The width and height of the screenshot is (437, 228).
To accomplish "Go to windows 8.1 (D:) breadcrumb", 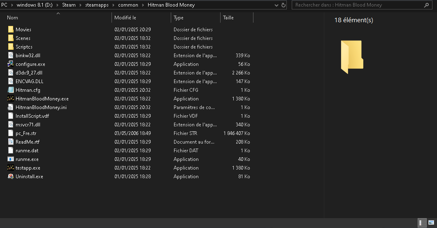I will point(35,5).
